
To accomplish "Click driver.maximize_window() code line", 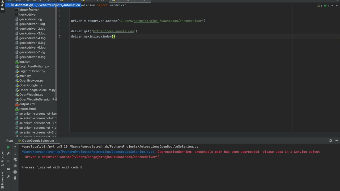I will pos(93,37).
